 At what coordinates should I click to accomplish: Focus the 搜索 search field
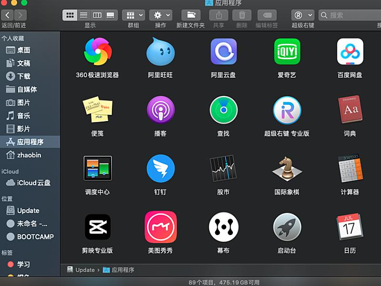pyautogui.click(x=350, y=15)
